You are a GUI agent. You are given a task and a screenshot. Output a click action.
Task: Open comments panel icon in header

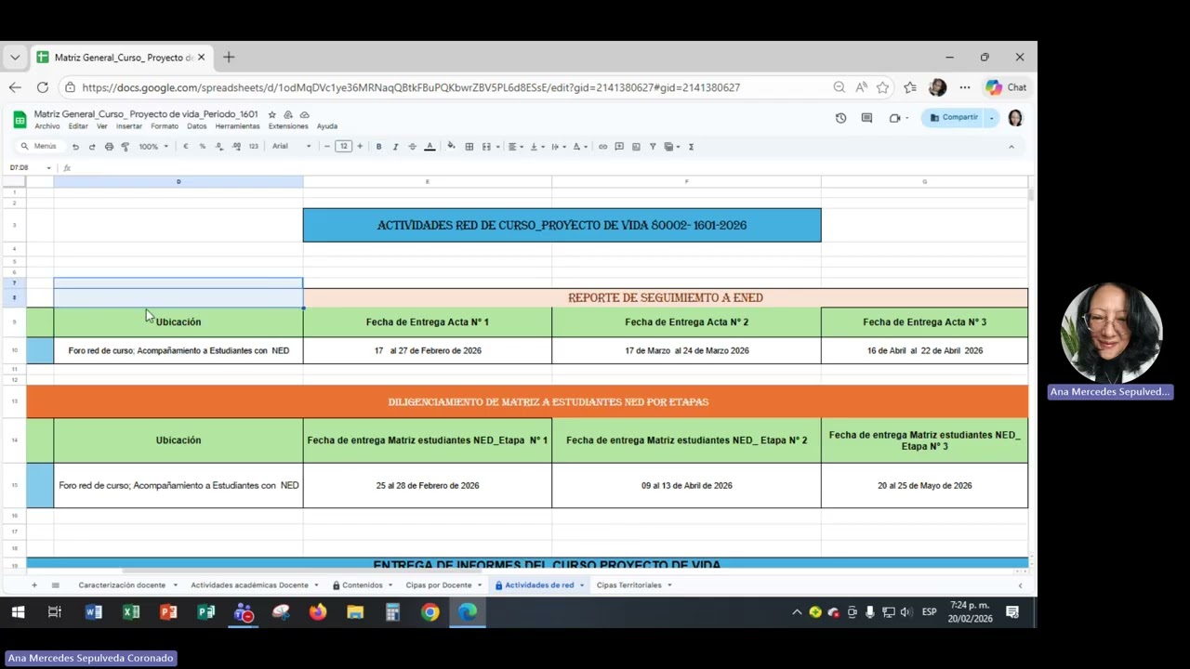(866, 118)
